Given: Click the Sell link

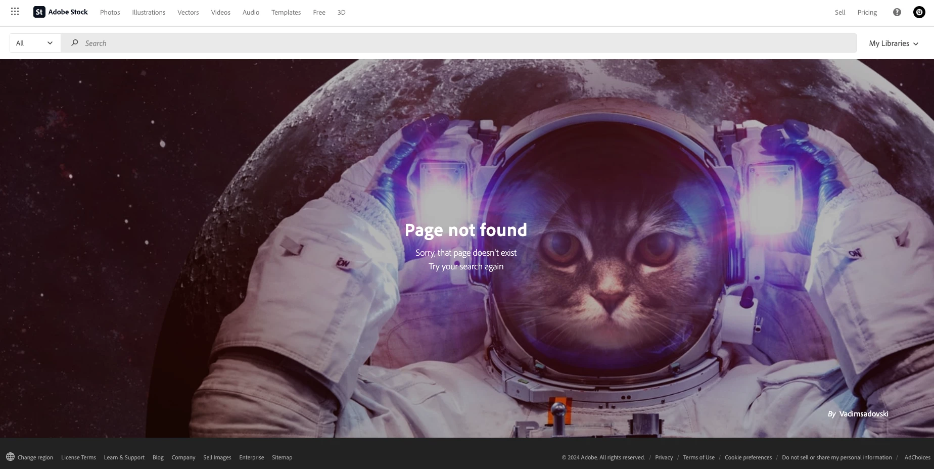Looking at the screenshot, I should 840,12.
